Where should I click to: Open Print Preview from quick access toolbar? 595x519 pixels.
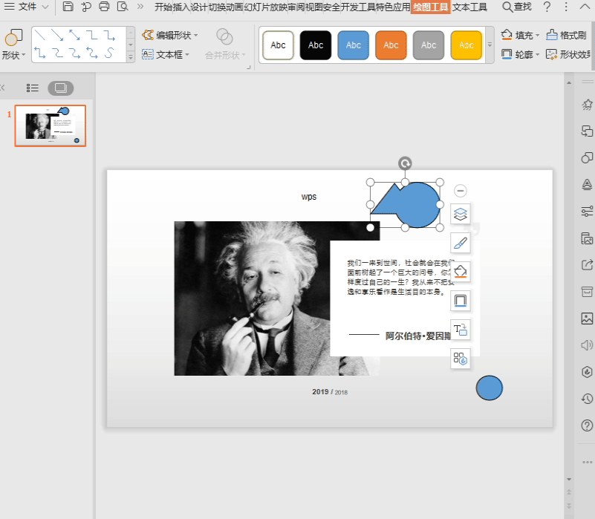(123, 7)
